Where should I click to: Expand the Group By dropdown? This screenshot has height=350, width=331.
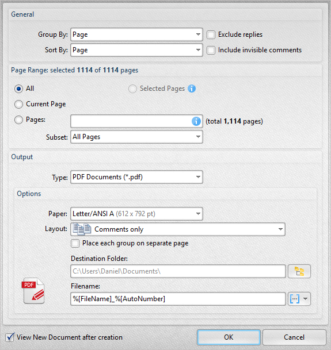[136, 34]
